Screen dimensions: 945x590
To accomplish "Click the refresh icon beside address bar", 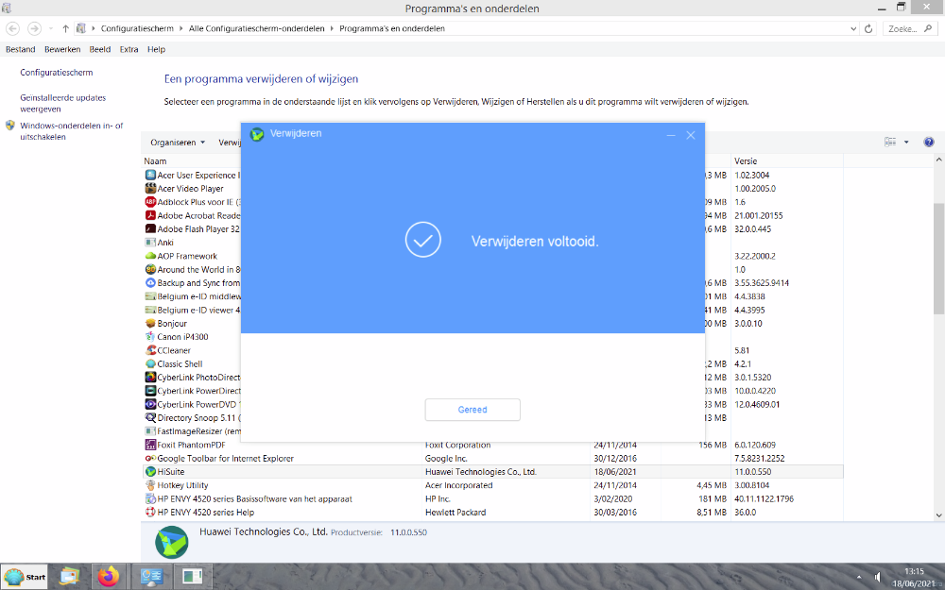I will pos(868,28).
